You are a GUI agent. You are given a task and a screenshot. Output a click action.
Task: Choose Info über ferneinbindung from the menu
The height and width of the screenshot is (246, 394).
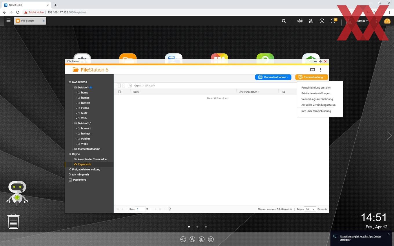click(316, 111)
